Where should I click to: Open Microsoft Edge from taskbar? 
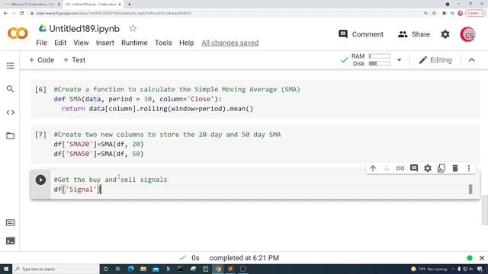130,269
